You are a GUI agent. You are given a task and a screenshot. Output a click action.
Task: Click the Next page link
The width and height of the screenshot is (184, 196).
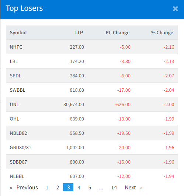(133, 187)
